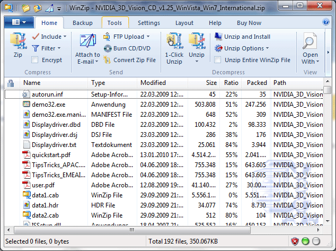The width and height of the screenshot is (336, 251).
Task: Open the Include dropdown
Action: 49,37
